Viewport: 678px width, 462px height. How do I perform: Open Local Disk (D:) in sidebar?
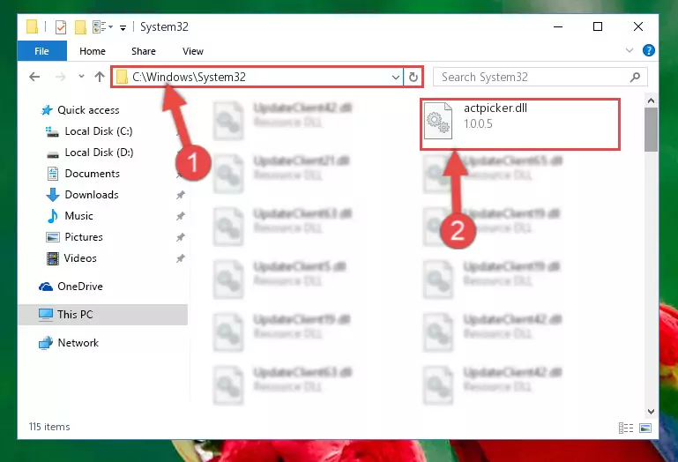tap(99, 153)
